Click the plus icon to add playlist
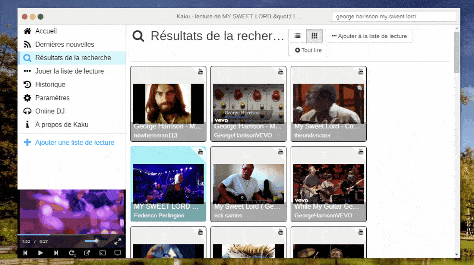The image size is (474, 265). pyautogui.click(x=27, y=142)
